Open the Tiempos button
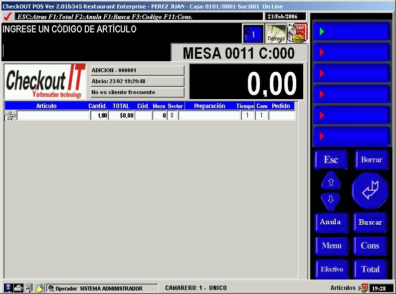This screenshot has width=396, height=294. tap(276, 33)
